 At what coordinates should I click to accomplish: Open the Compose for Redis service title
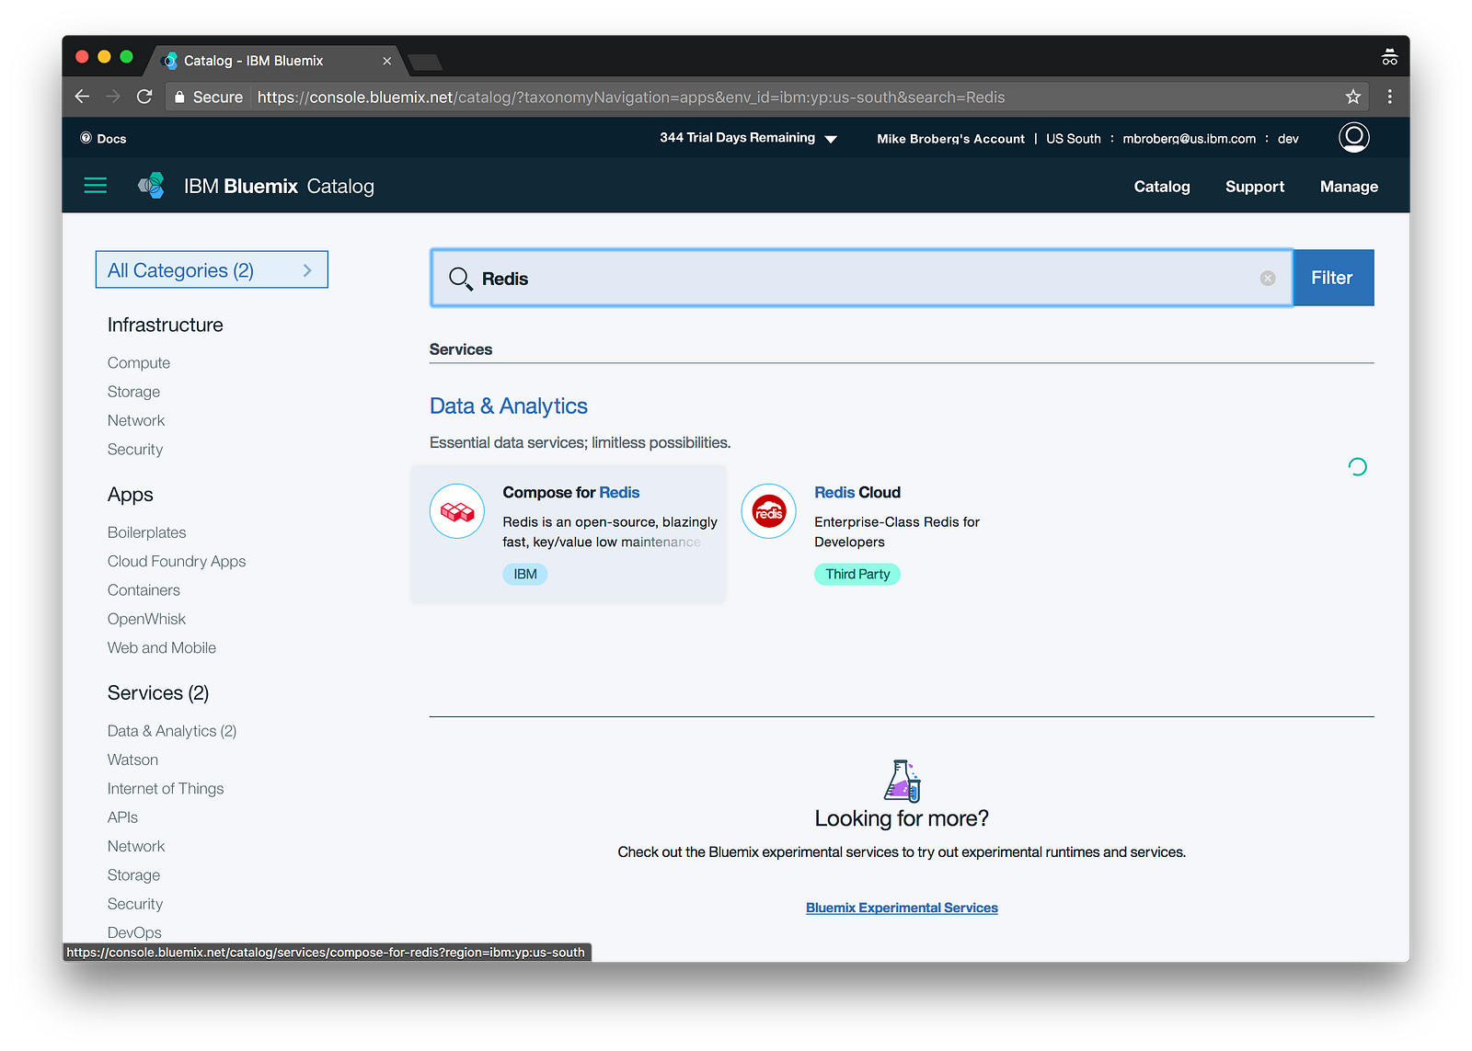point(571,493)
